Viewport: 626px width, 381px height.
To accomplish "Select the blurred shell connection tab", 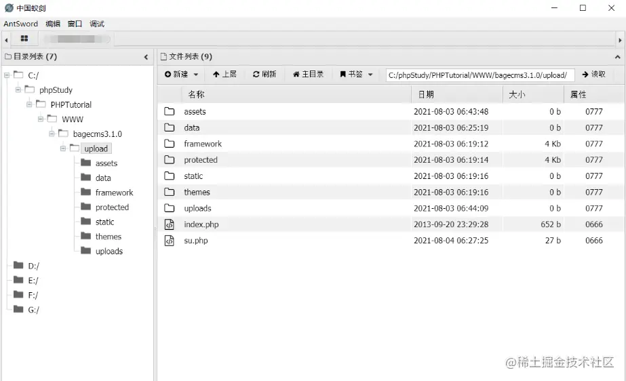I will (77, 39).
